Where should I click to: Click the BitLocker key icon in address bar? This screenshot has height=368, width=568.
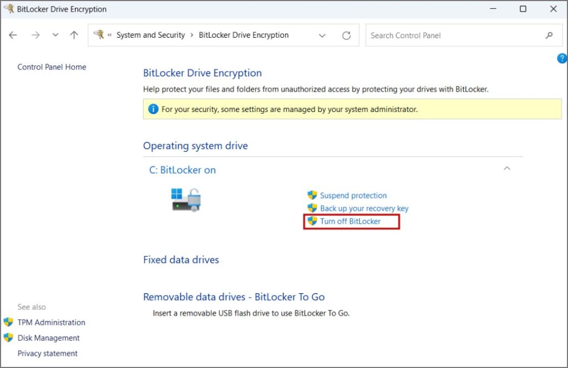[x=99, y=35]
